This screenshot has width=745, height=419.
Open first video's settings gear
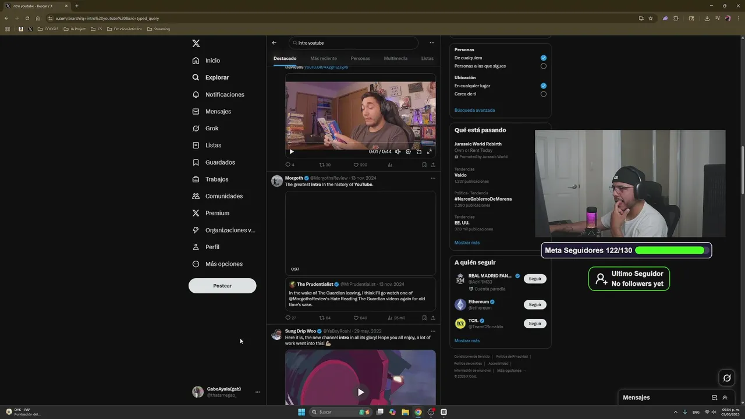(408, 151)
